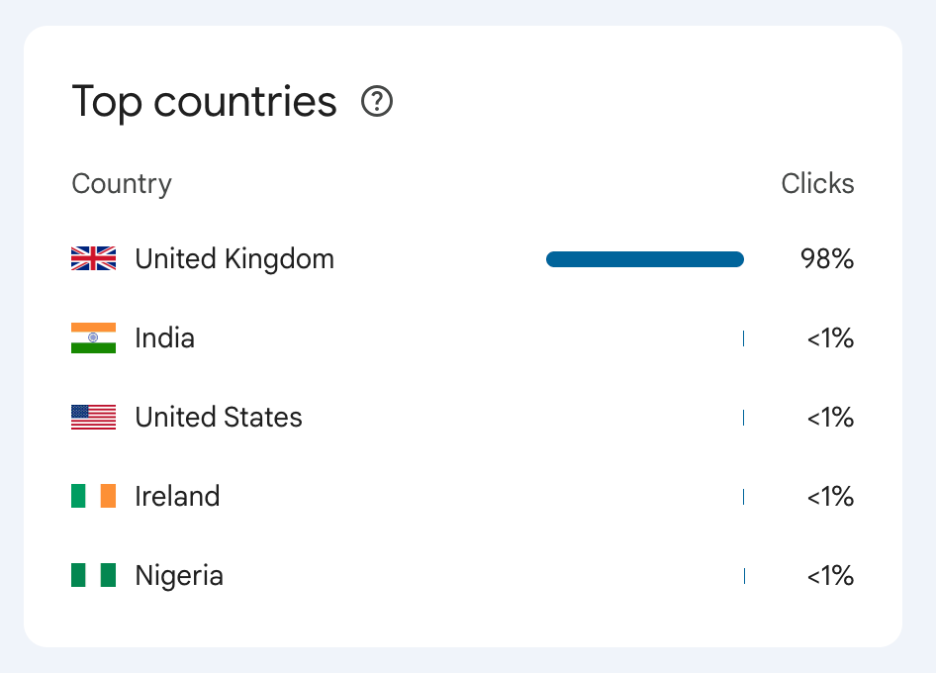Click the United Kingdom flag icon

point(93,259)
